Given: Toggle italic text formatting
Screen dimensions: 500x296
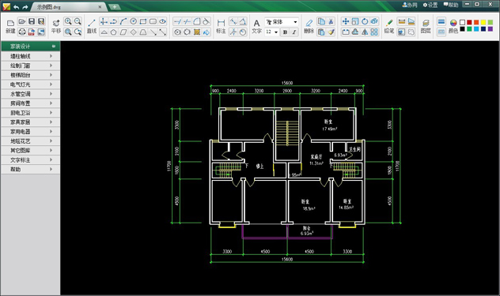Looking at the screenshot, I should tap(294, 32).
